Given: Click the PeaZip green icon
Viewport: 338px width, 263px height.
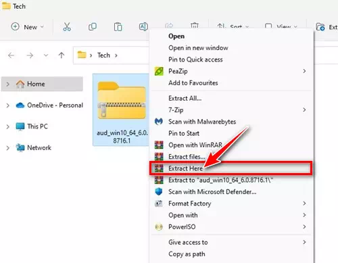Looking at the screenshot, I should click(159, 71).
